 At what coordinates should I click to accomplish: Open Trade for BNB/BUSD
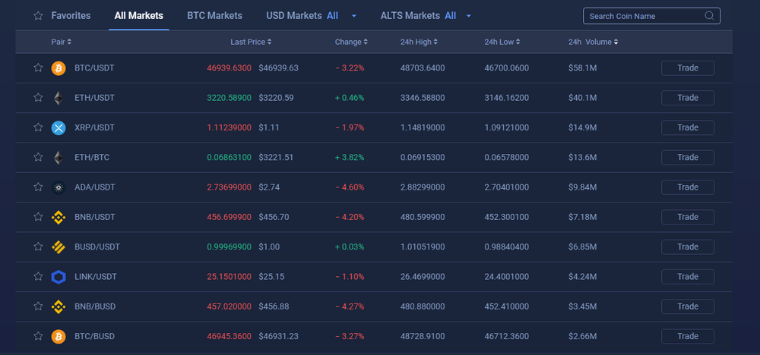(688, 306)
